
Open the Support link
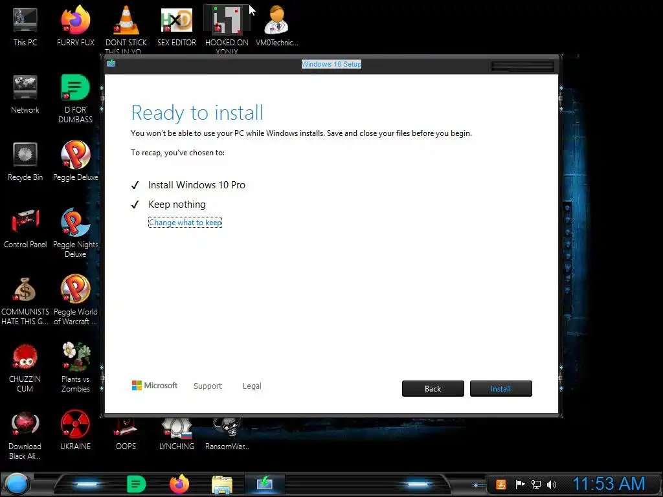[x=208, y=386]
